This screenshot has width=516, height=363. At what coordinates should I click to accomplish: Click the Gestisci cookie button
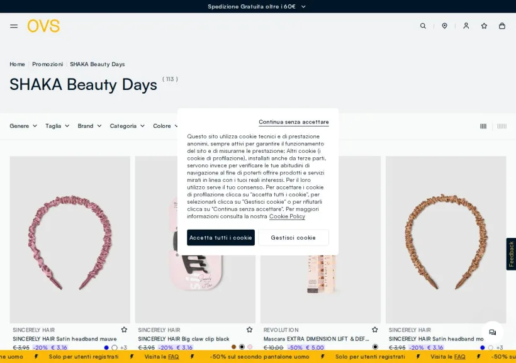point(293,238)
